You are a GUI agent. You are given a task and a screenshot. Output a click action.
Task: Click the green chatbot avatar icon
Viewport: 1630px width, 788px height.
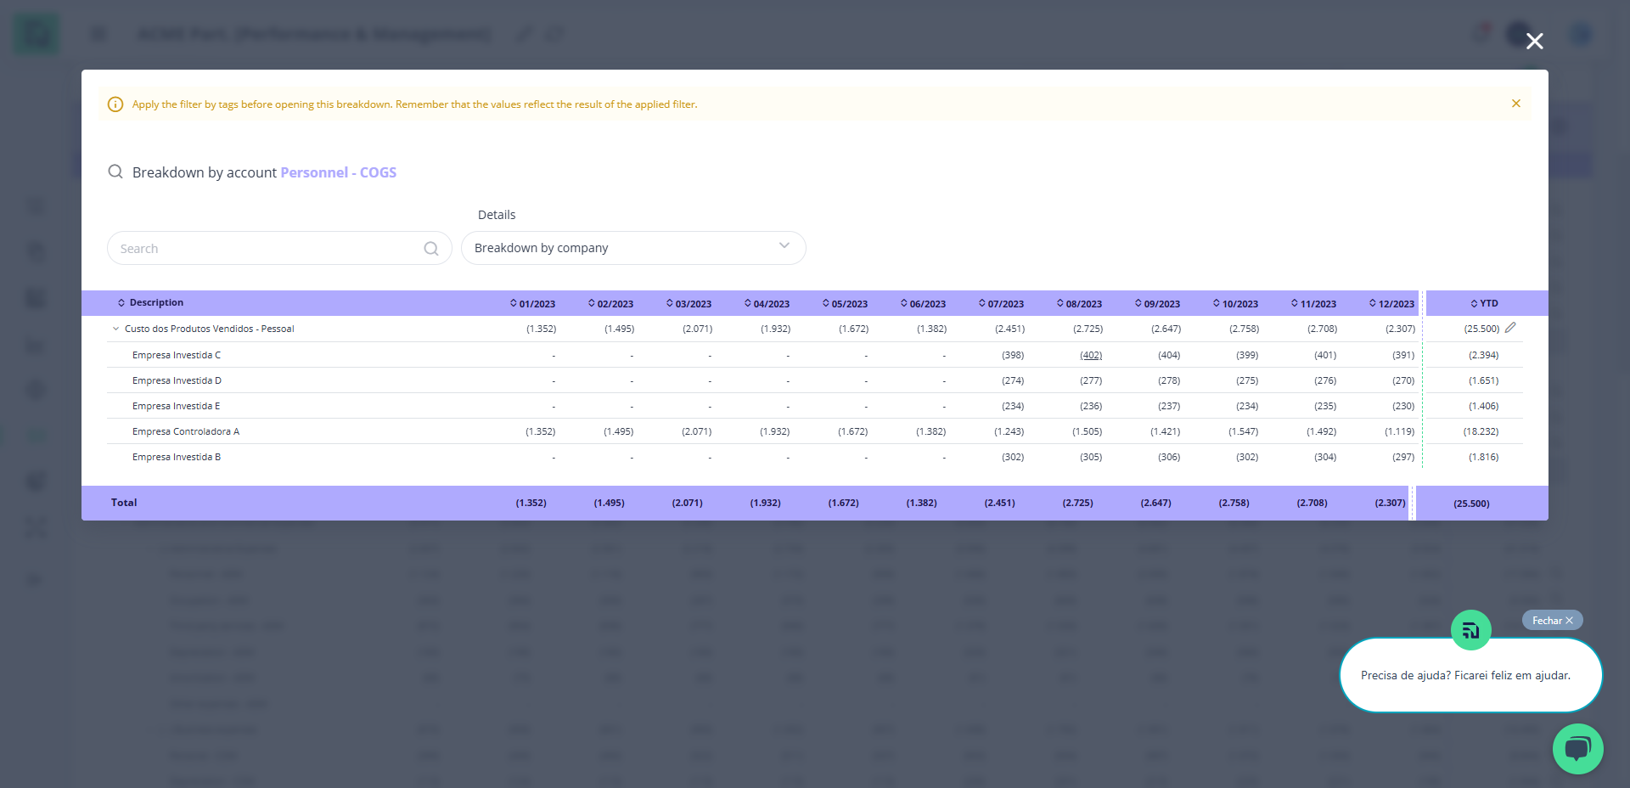(1471, 630)
